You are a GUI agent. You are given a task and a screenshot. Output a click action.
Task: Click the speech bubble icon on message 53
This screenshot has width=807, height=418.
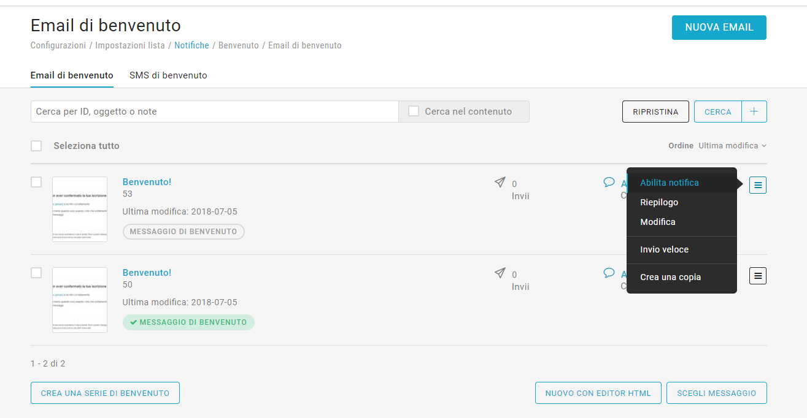click(x=609, y=182)
